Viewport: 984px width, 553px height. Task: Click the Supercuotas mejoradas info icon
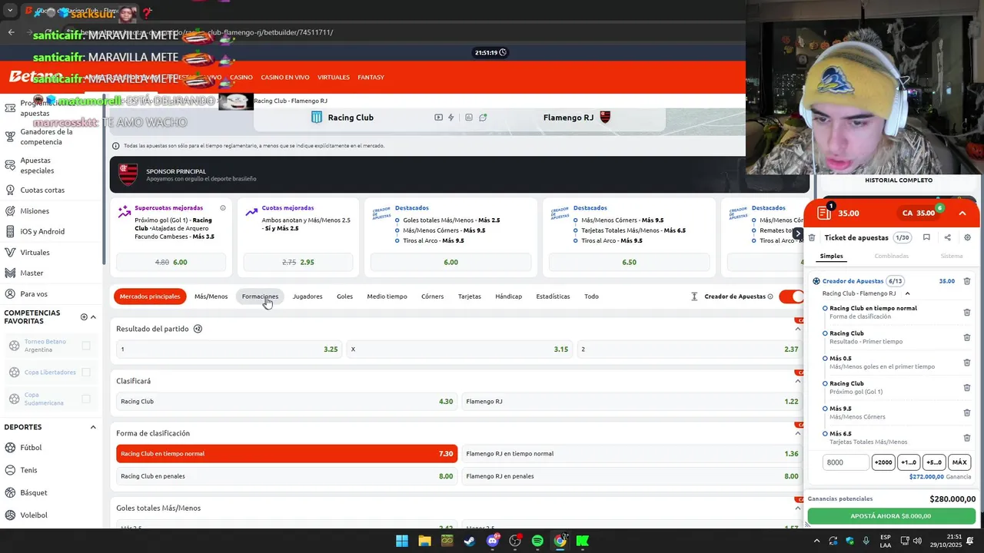pos(223,208)
